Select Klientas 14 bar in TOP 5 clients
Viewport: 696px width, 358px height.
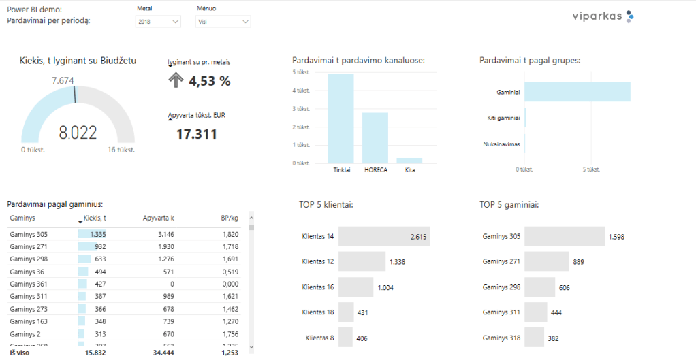384,236
